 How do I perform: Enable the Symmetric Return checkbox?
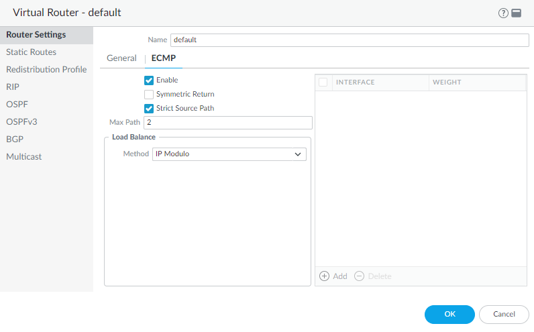tap(149, 94)
